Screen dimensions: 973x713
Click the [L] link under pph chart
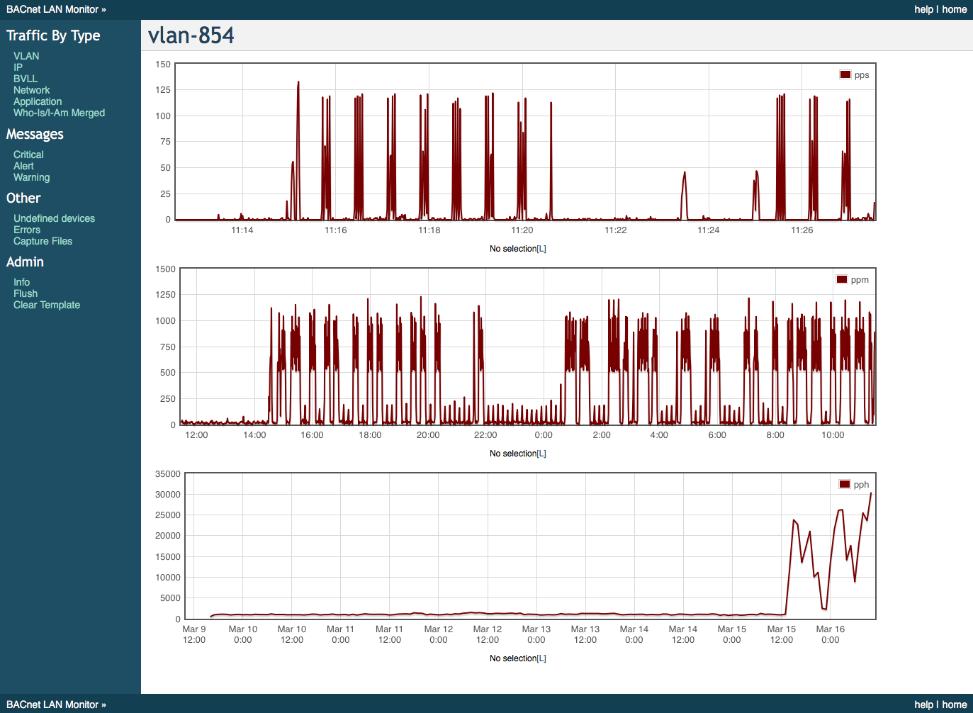pos(541,658)
